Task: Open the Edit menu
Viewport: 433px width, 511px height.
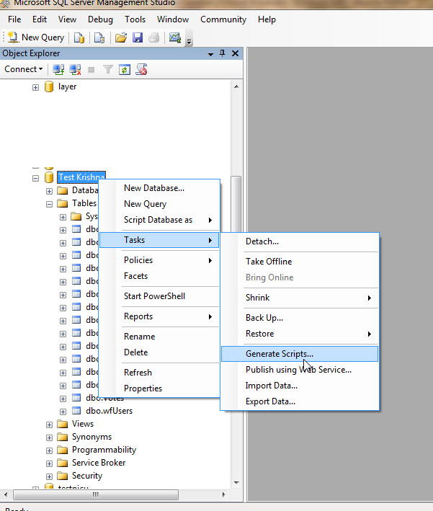Action: [x=40, y=19]
